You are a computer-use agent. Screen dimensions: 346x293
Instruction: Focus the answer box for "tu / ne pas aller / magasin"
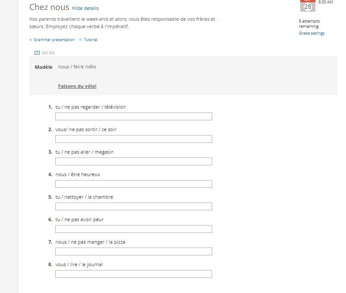tap(133, 161)
